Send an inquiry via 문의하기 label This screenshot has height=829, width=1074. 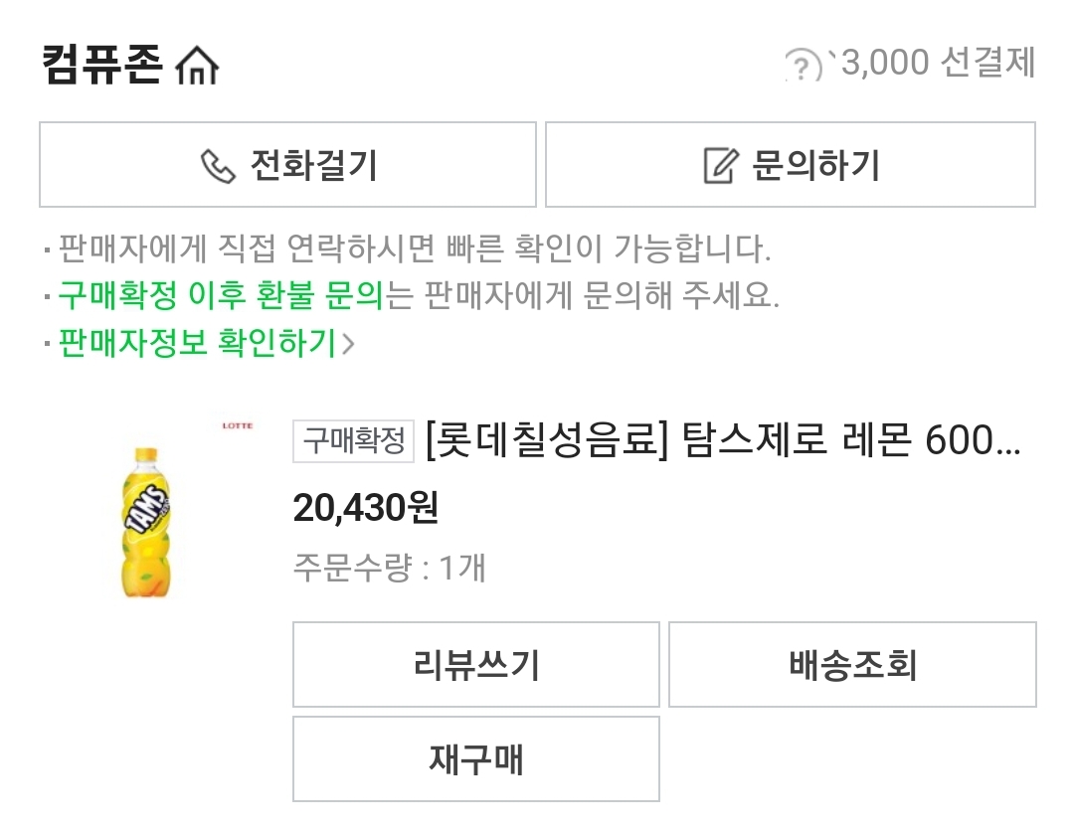[x=815, y=165]
